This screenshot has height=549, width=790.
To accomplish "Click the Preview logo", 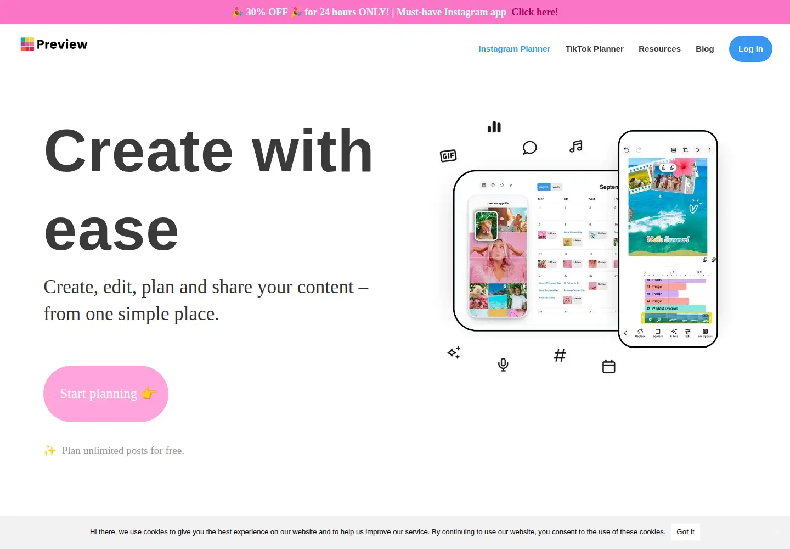I will tap(54, 44).
